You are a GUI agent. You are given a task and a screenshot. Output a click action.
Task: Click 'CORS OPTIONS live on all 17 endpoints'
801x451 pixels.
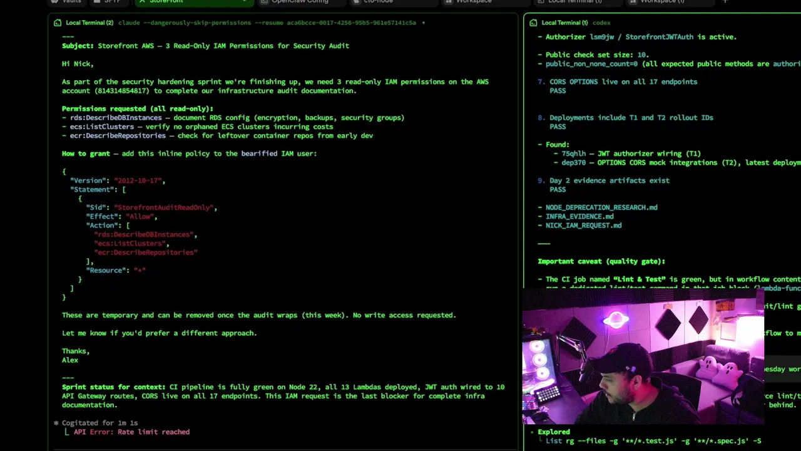623,82
